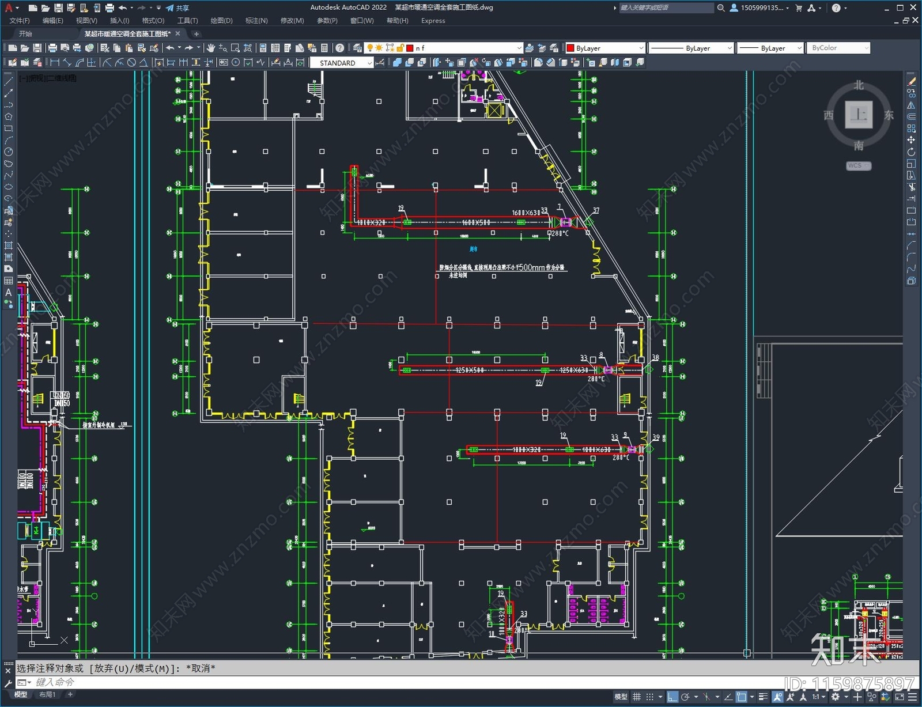The height and width of the screenshot is (707, 922).
Task: Click the Undo arrow in quick access toolbar
Action: (x=123, y=8)
